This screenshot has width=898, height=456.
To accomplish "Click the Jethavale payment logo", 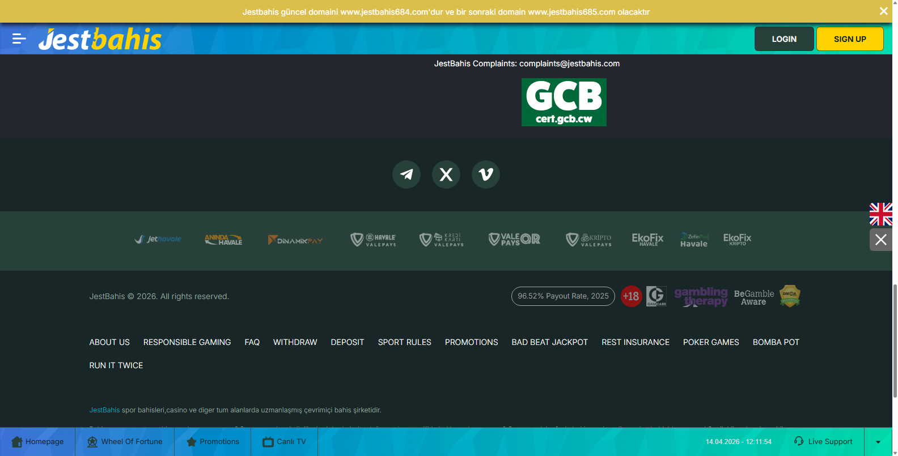I will pyautogui.click(x=158, y=239).
